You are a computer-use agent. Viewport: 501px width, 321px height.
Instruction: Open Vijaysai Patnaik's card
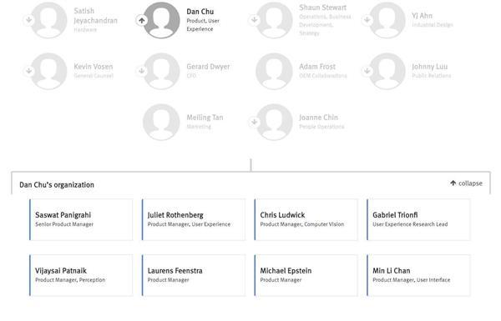pyautogui.click(x=81, y=275)
